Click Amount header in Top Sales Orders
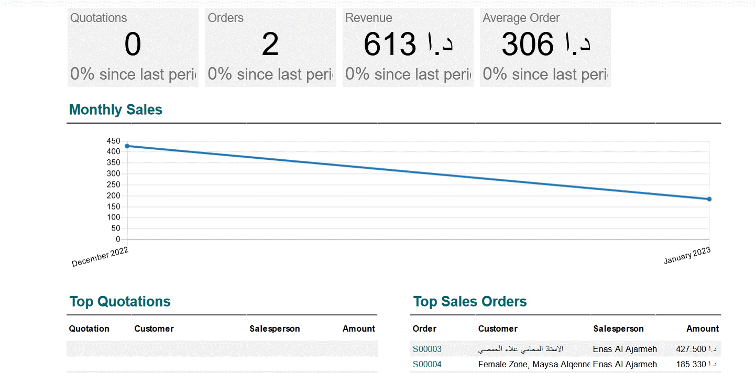 coord(703,329)
